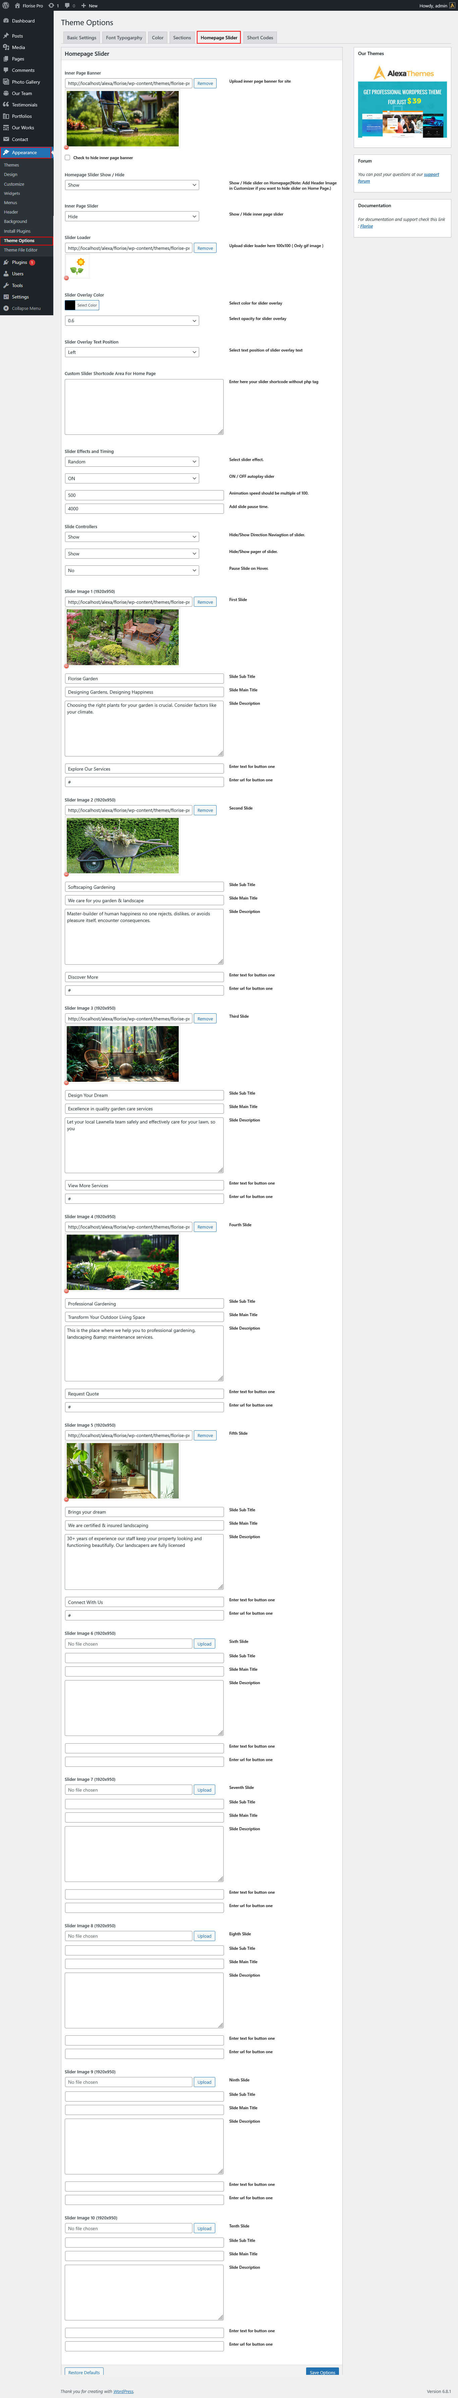Click the WordPress logo in admin bar
The image size is (458, 2398).
(6, 6)
